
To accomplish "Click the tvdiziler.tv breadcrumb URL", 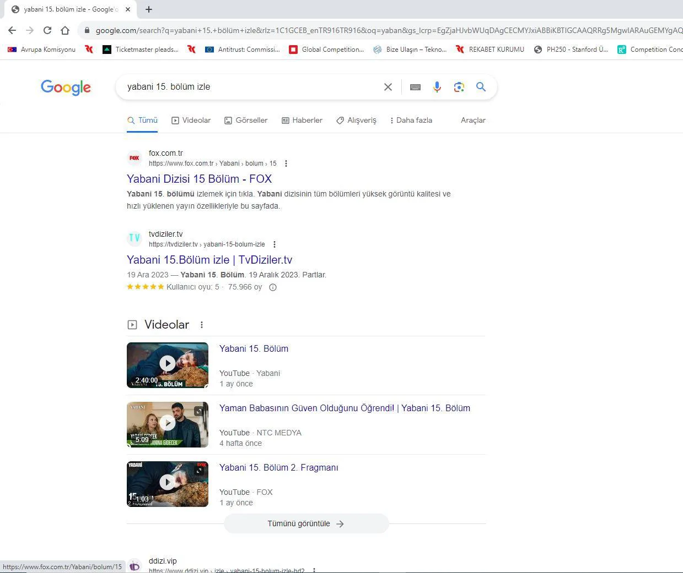I will click(207, 244).
